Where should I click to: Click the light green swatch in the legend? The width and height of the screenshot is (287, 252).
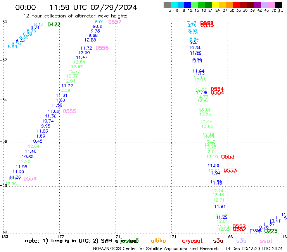click(195, 5)
